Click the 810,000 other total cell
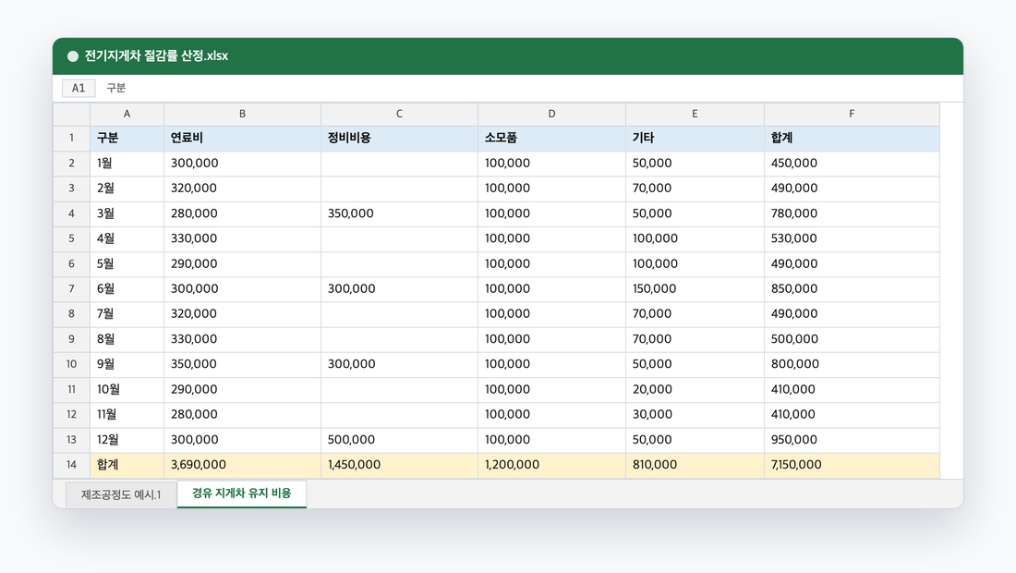This screenshot has height=573, width=1016. tap(695, 465)
